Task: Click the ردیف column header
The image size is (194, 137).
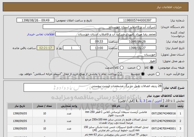Action: [x=180, y=106]
